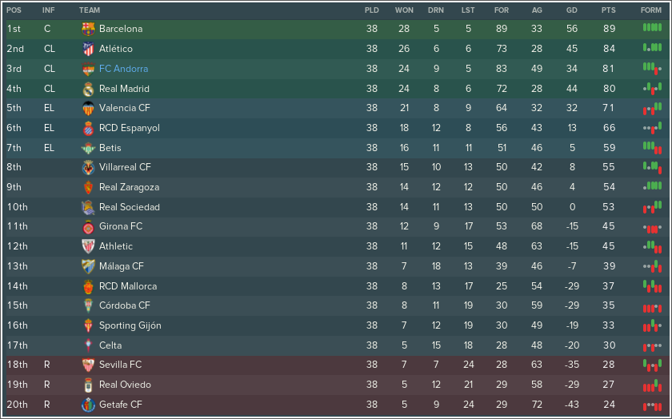Click the Valencia CF club crest

(88, 109)
